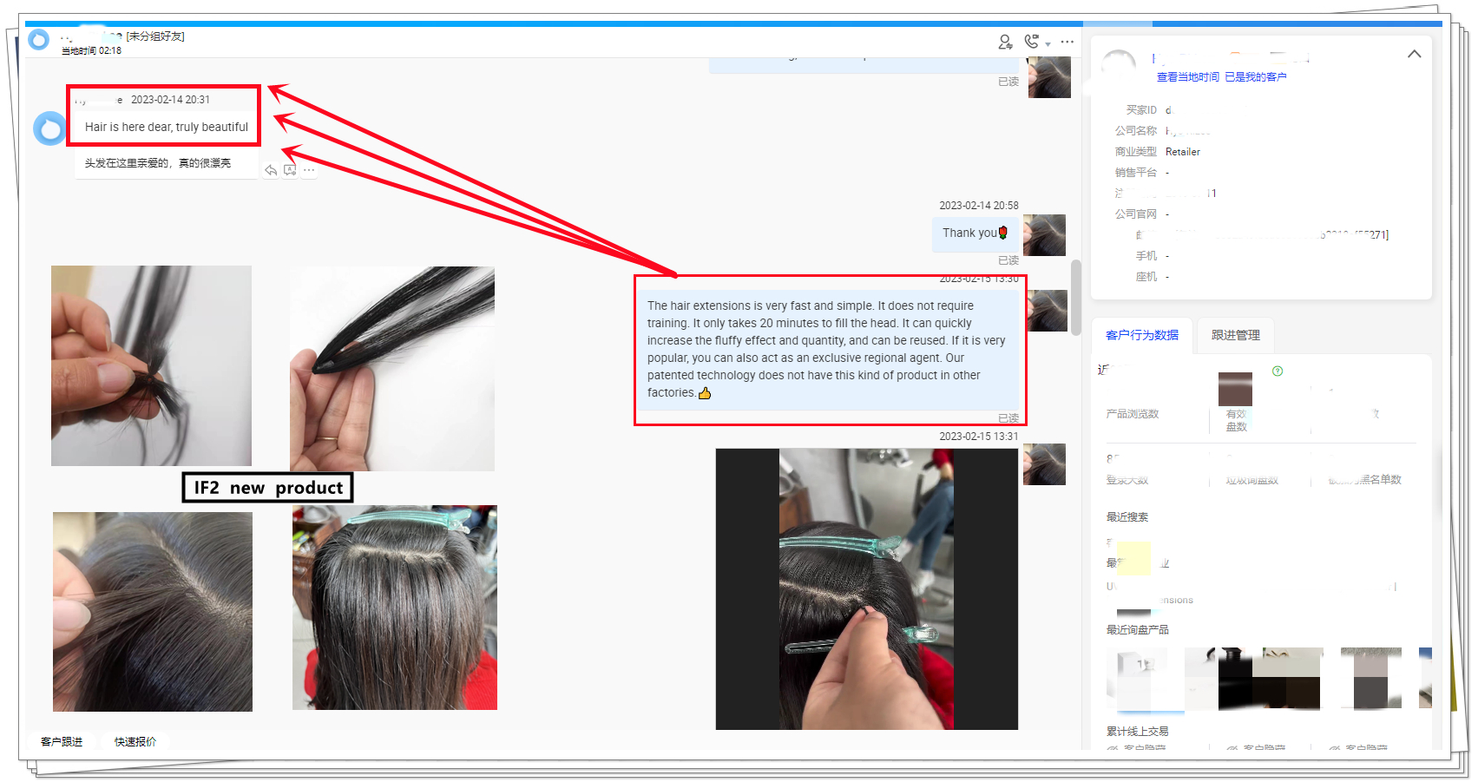The height and width of the screenshot is (782, 1478).
Task: Click the 已是我的客户 link
Action: coord(1255,77)
